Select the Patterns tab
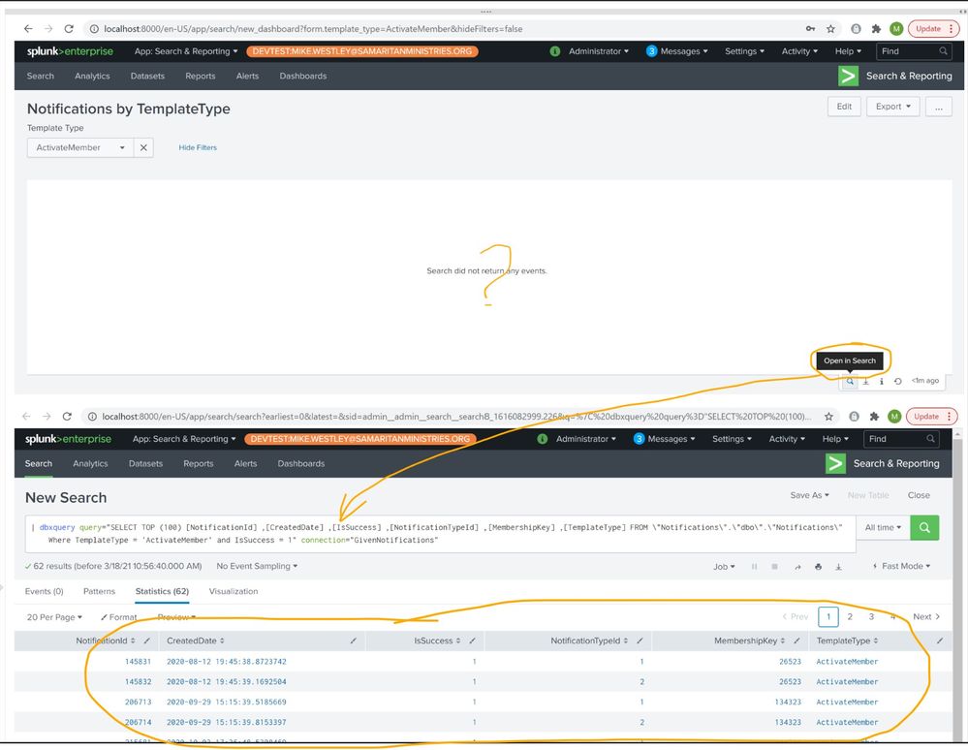 coord(99,591)
